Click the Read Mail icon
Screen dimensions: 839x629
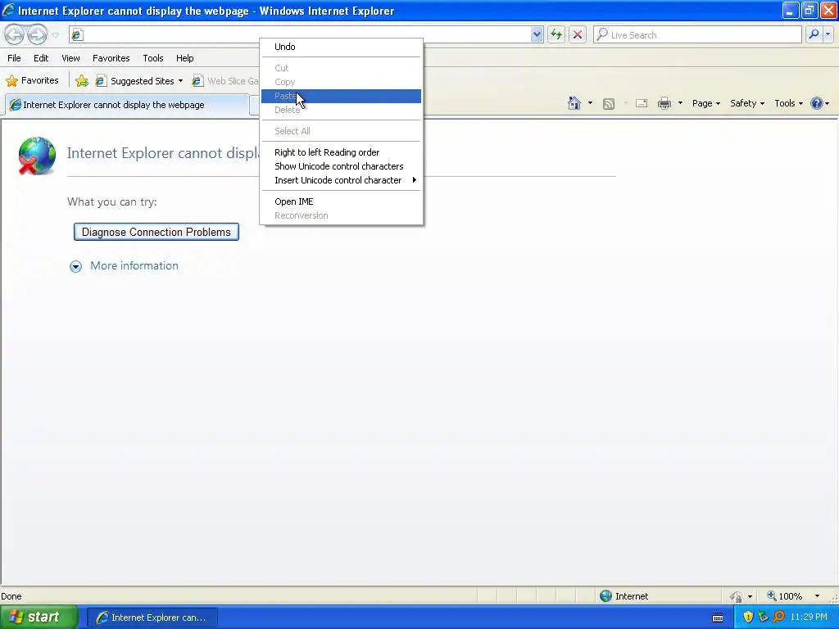[x=642, y=103]
